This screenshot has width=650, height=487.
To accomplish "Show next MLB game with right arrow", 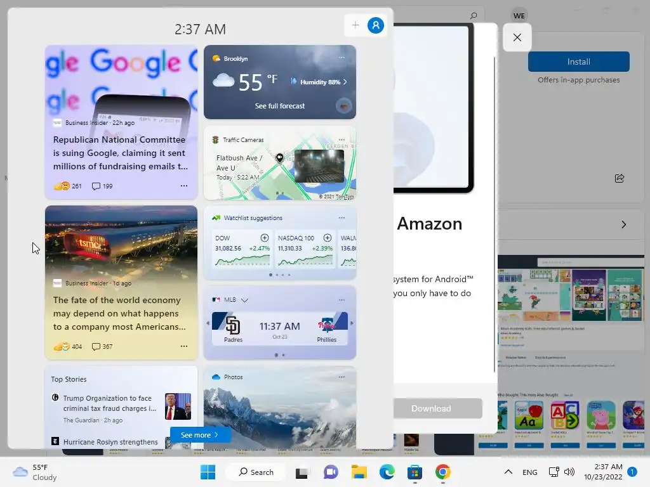I will (x=352, y=323).
